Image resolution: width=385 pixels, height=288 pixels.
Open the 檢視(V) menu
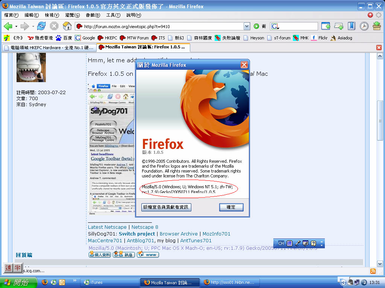pyautogui.click(x=52, y=15)
